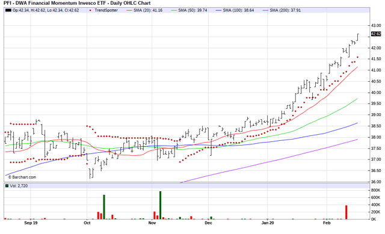Click the 38.50 price axis label
This screenshot has width=385, height=234.
pyautogui.click(x=376, y=126)
